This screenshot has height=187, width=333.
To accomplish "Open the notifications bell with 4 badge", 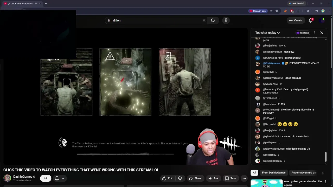I will 311,20.
